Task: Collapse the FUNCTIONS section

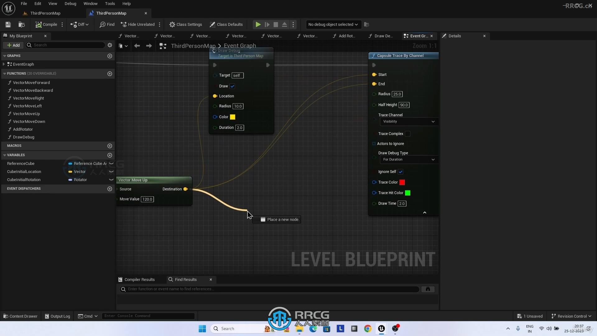Action: point(5,74)
